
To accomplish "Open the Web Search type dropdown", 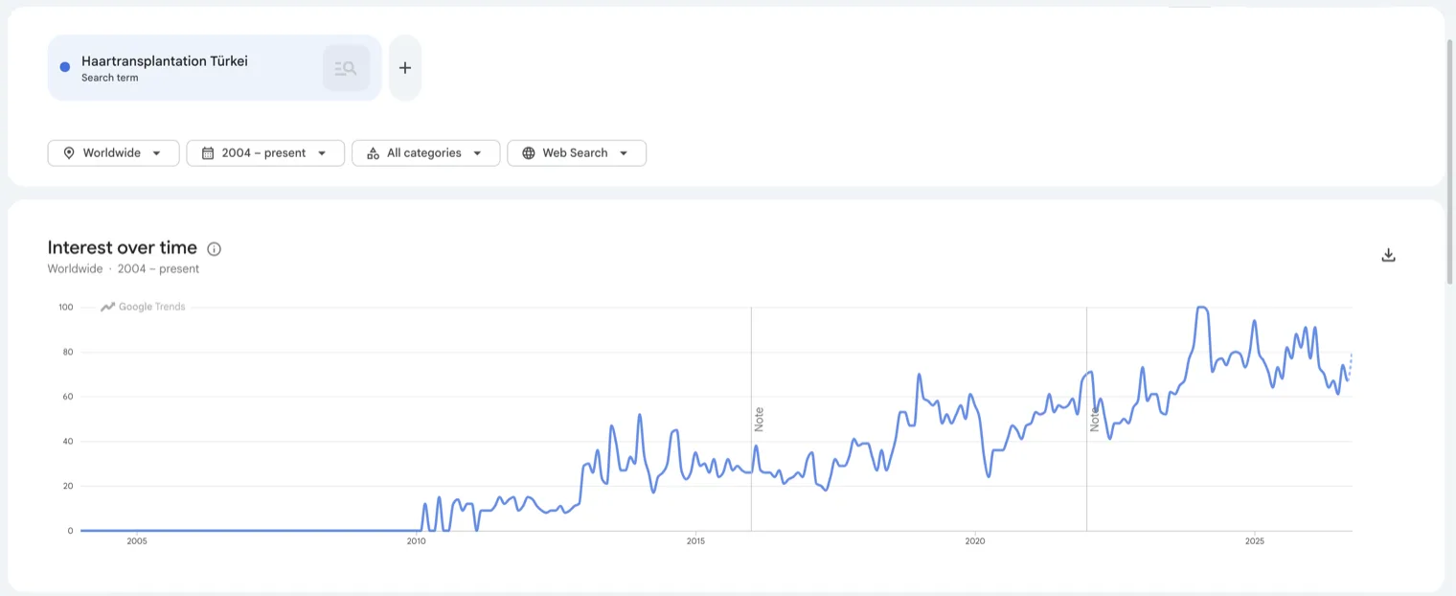I will pos(577,153).
